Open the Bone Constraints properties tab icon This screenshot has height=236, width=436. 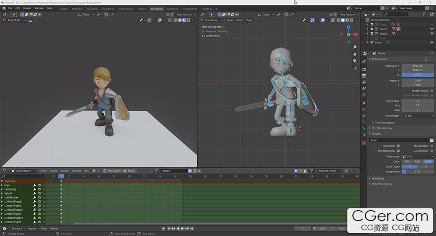[x=364, y=135]
